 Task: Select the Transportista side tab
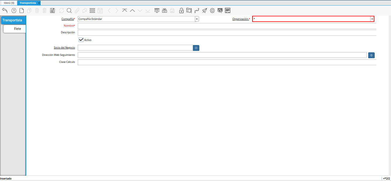click(13, 20)
